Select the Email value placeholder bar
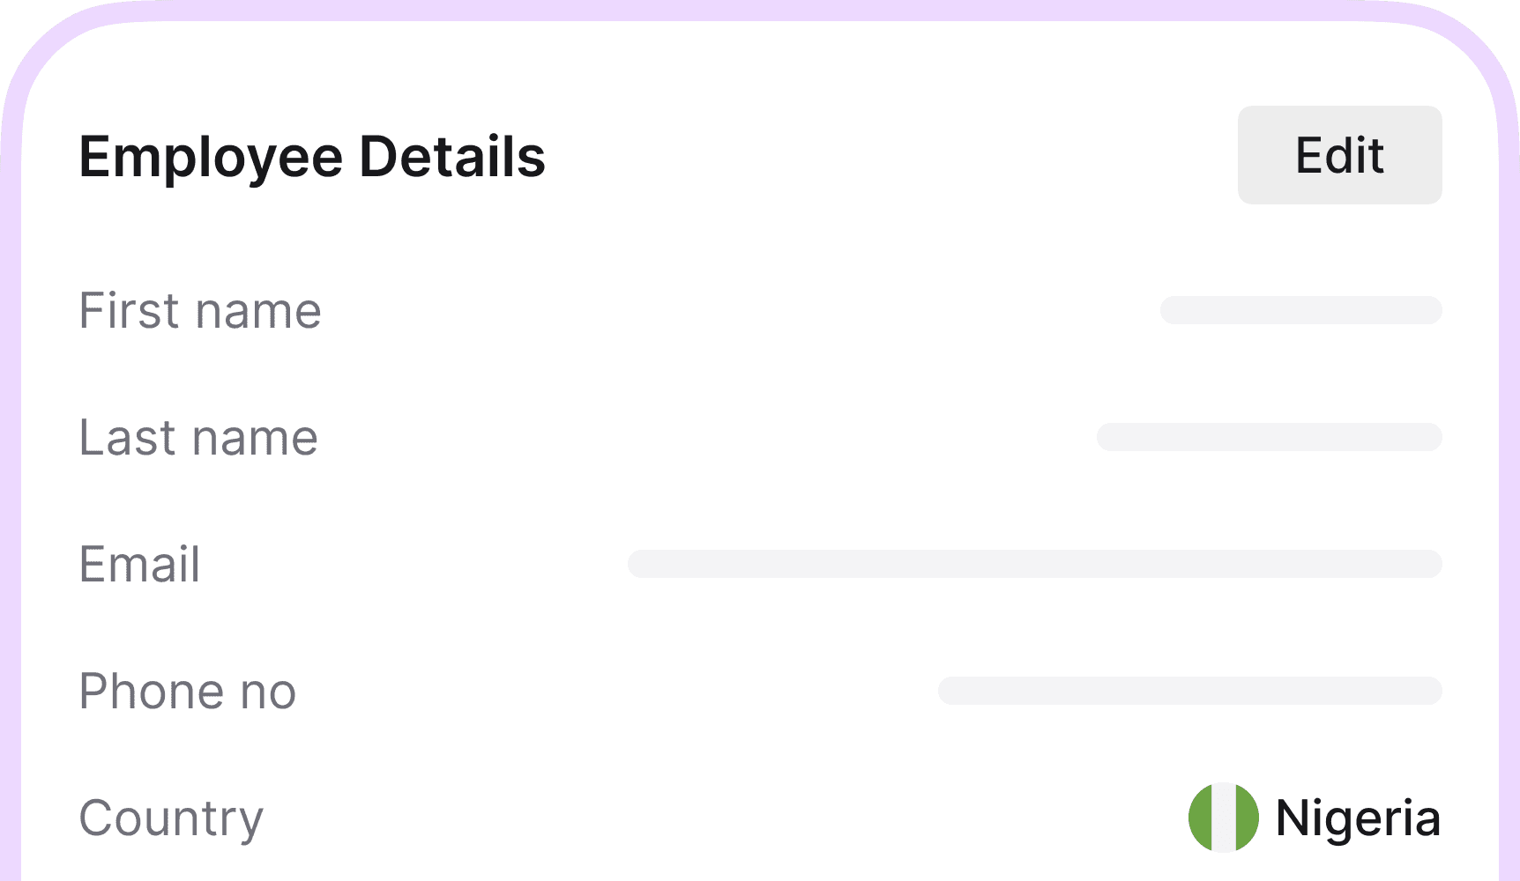1520x881 pixels. (x=1034, y=564)
